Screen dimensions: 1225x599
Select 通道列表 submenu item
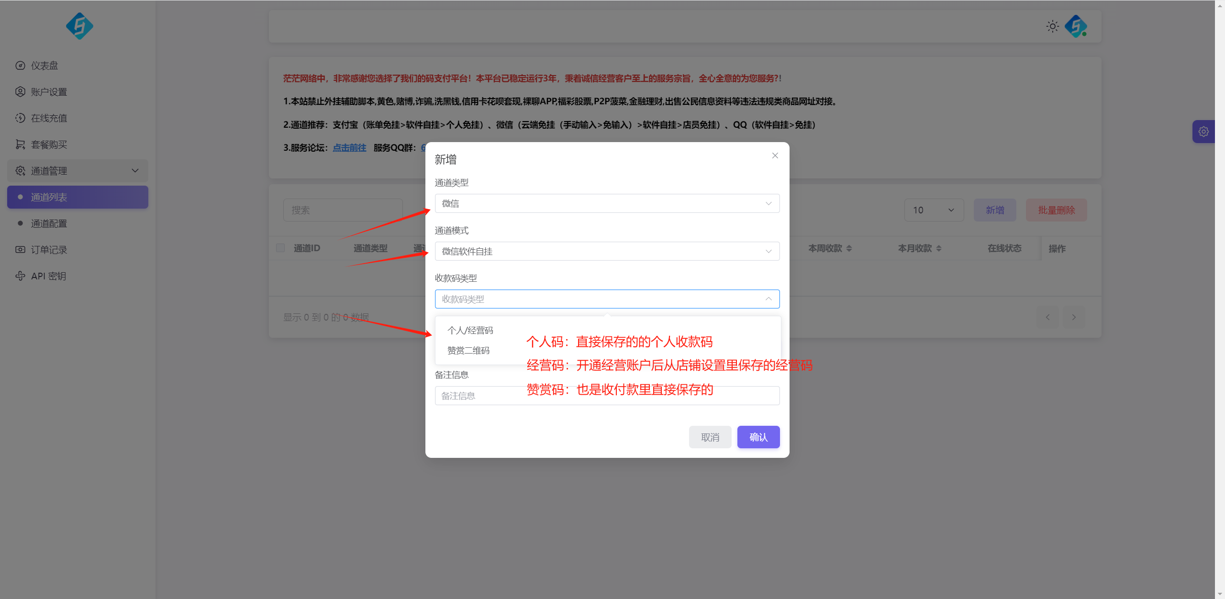(x=78, y=197)
